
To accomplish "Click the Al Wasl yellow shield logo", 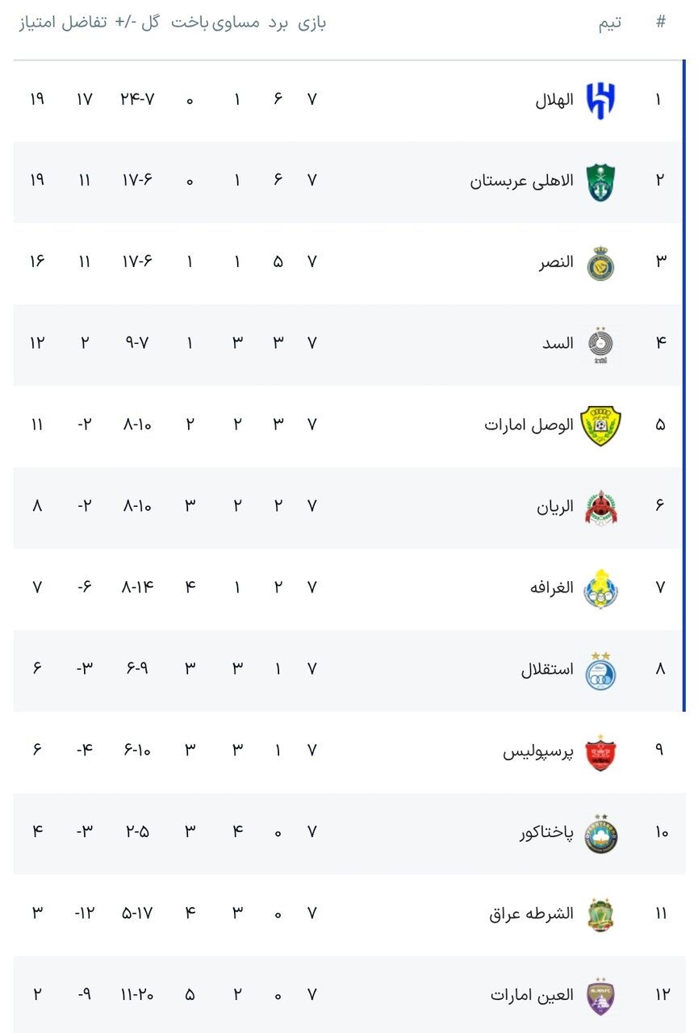I will click(600, 425).
